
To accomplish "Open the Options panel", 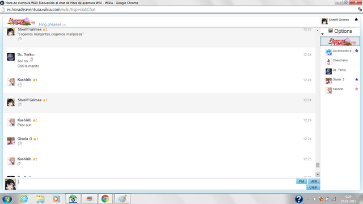I will [340, 31].
